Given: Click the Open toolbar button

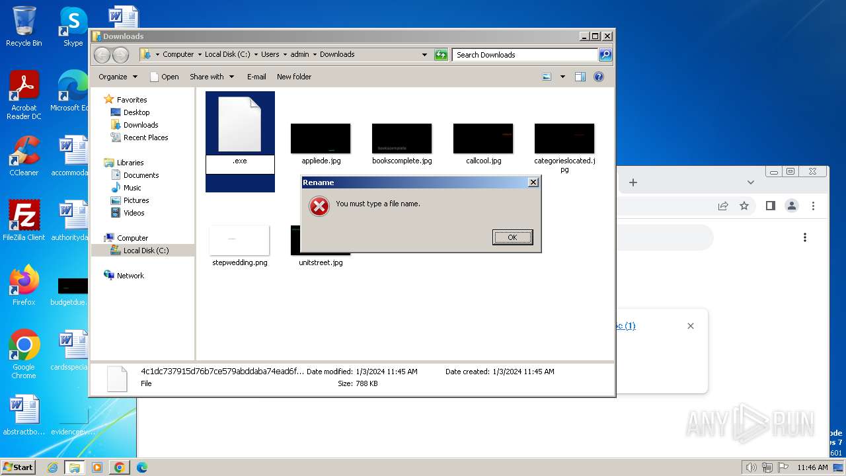Looking at the screenshot, I should [165, 77].
